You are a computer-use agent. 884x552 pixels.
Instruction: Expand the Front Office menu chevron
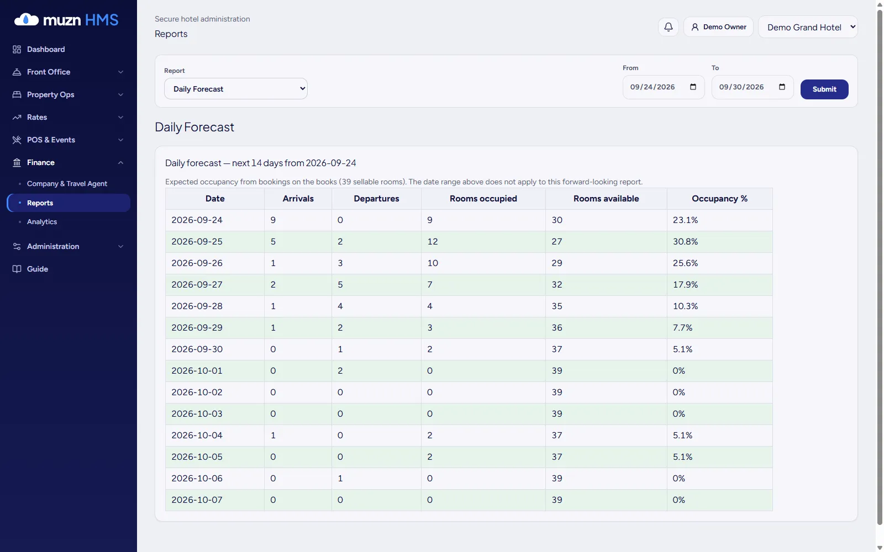(x=120, y=72)
